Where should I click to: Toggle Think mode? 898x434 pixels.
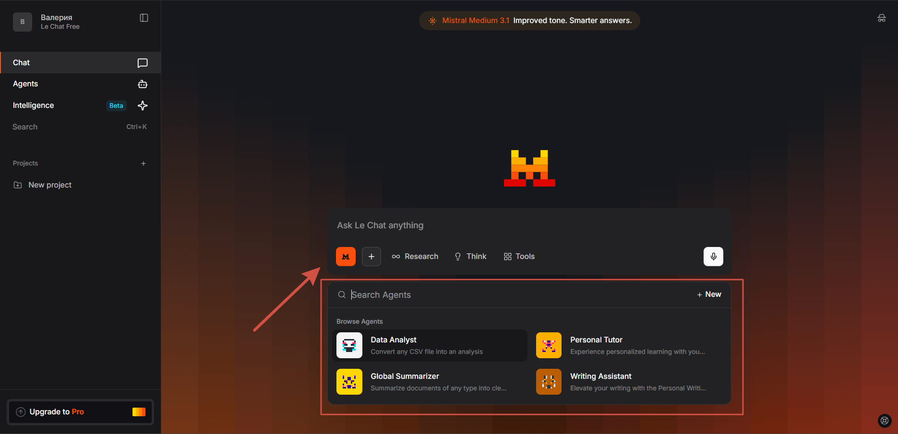pyautogui.click(x=470, y=257)
